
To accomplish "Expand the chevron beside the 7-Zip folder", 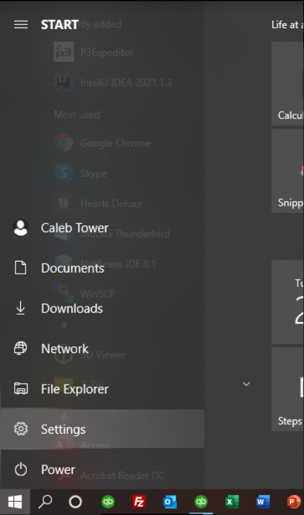I will pyautogui.click(x=246, y=384).
